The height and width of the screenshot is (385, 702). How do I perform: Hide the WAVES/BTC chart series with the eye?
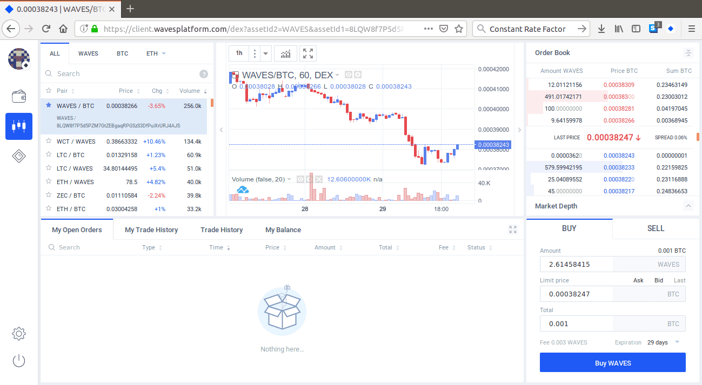(349, 75)
